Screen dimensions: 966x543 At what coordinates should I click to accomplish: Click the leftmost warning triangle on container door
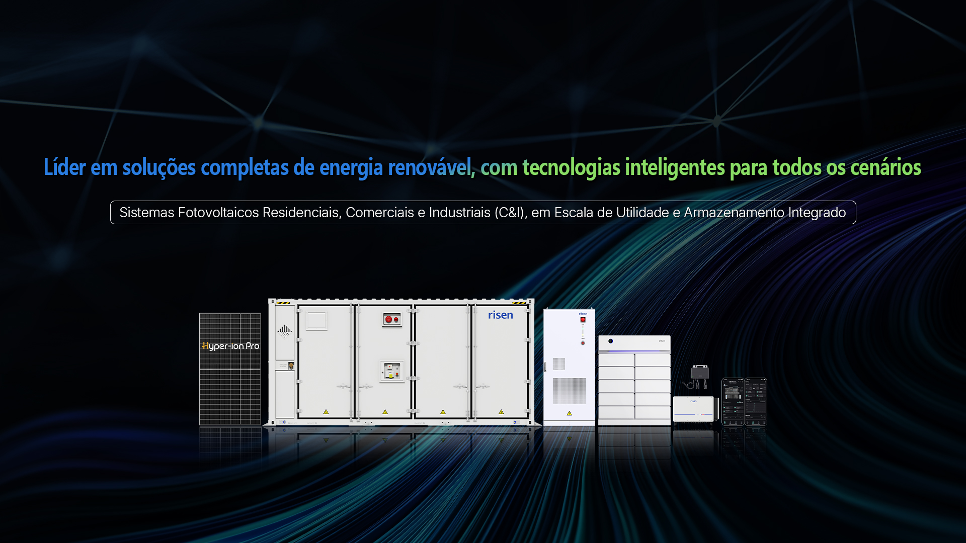pyautogui.click(x=326, y=412)
